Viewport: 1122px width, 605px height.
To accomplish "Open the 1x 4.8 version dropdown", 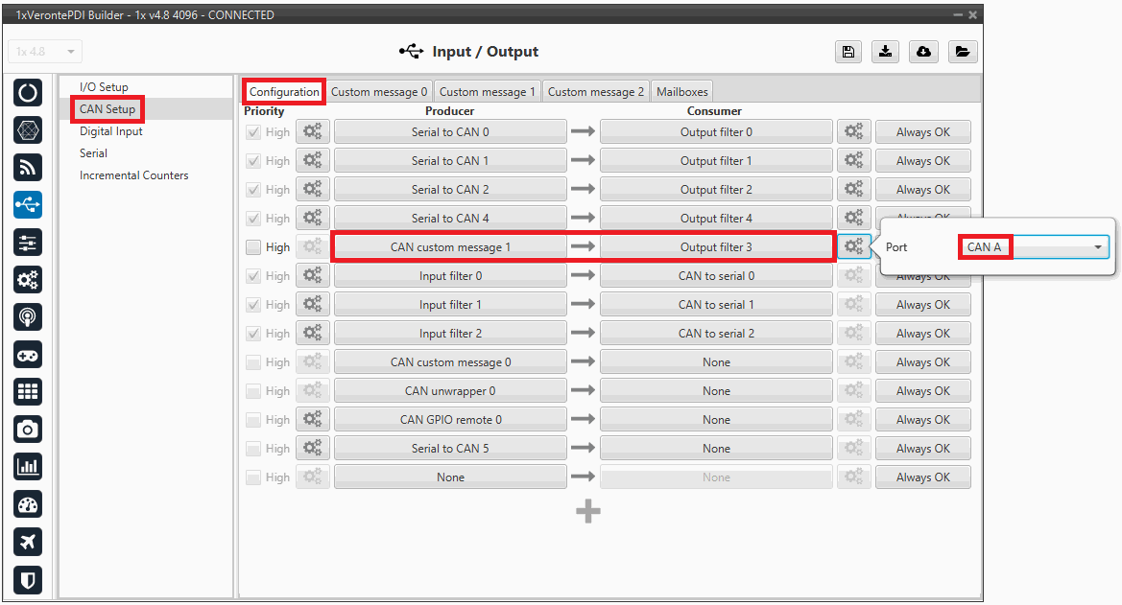I will pos(45,52).
